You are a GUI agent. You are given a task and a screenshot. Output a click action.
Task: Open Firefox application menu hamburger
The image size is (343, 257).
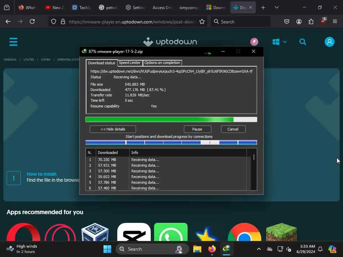[x=335, y=21]
